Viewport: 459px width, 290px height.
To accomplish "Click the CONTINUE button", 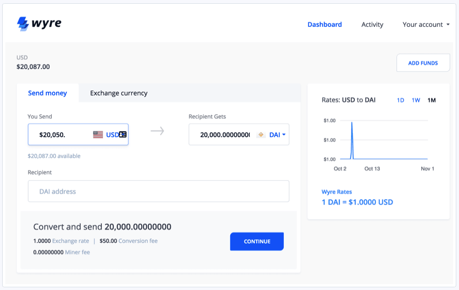I will point(257,241).
